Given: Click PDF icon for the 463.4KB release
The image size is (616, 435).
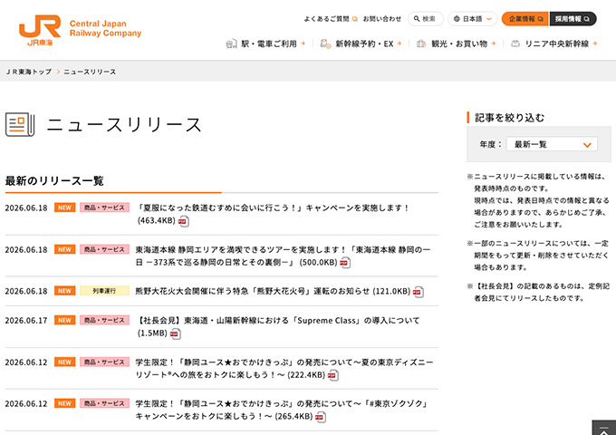Looking at the screenshot, I should tap(183, 221).
